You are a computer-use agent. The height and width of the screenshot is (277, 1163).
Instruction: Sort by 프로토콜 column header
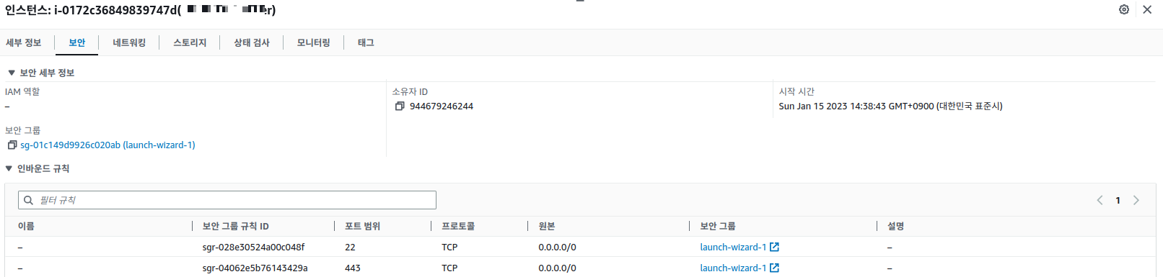[458, 226]
